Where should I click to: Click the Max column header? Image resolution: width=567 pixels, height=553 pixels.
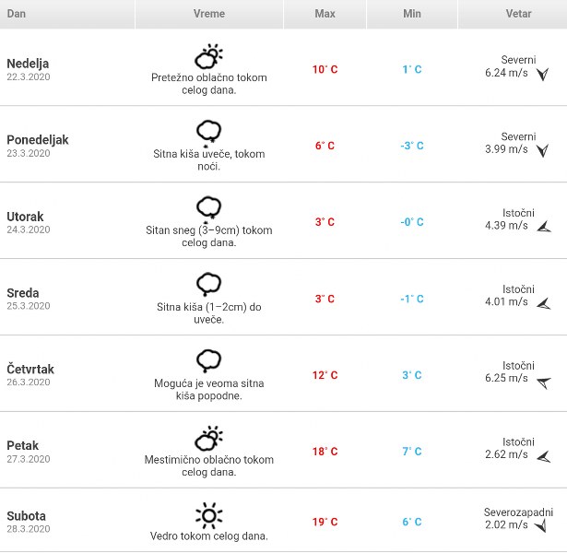[x=325, y=14]
